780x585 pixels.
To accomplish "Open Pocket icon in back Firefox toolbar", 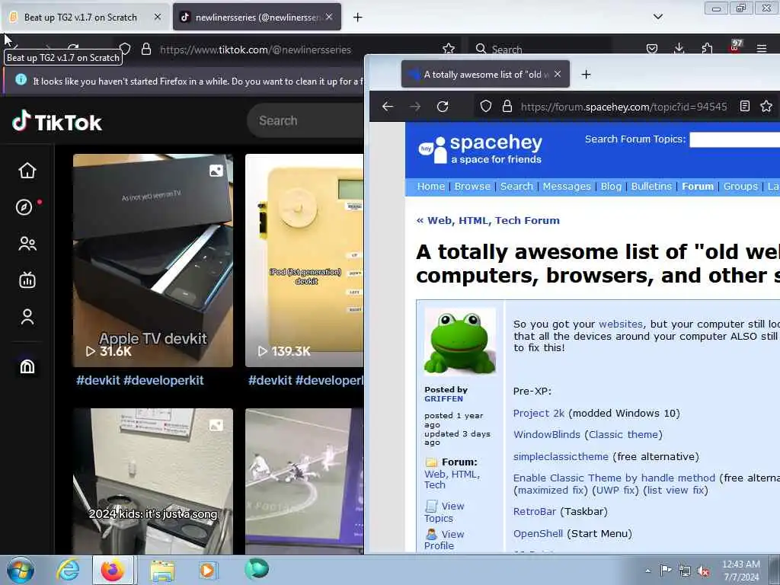I will [x=652, y=49].
